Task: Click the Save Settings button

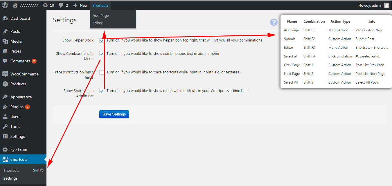Action: click(114, 114)
